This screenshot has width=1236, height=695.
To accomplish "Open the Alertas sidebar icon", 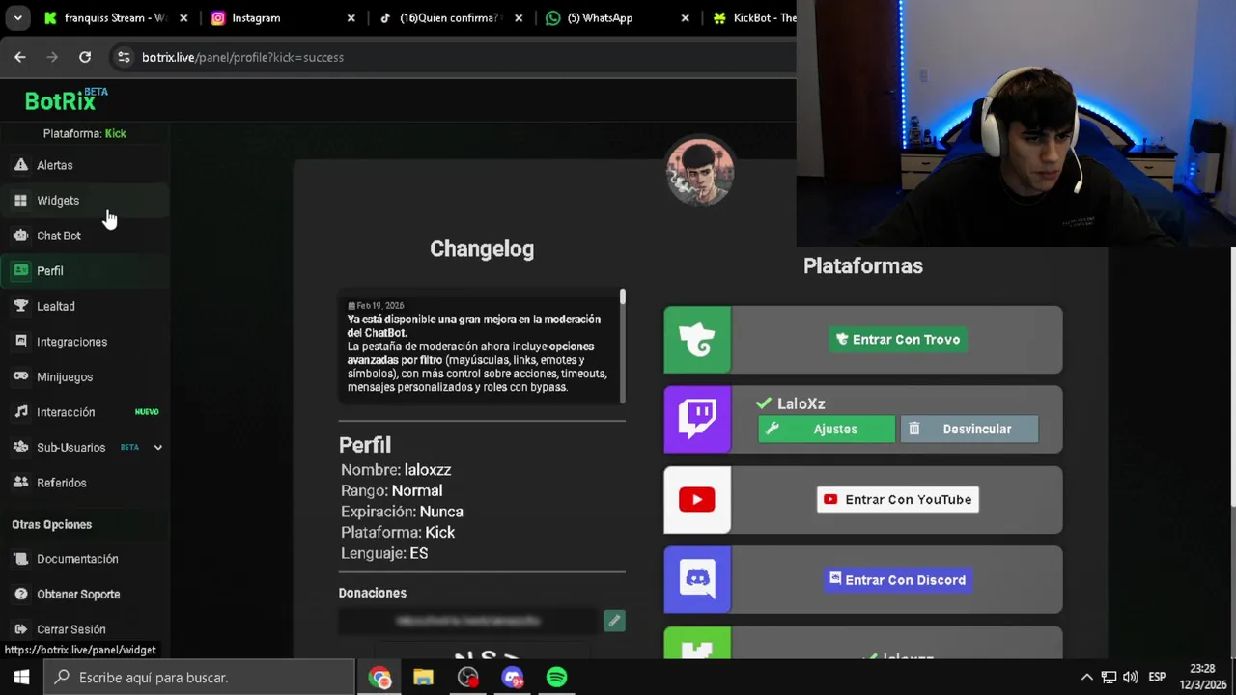I will tap(20, 165).
